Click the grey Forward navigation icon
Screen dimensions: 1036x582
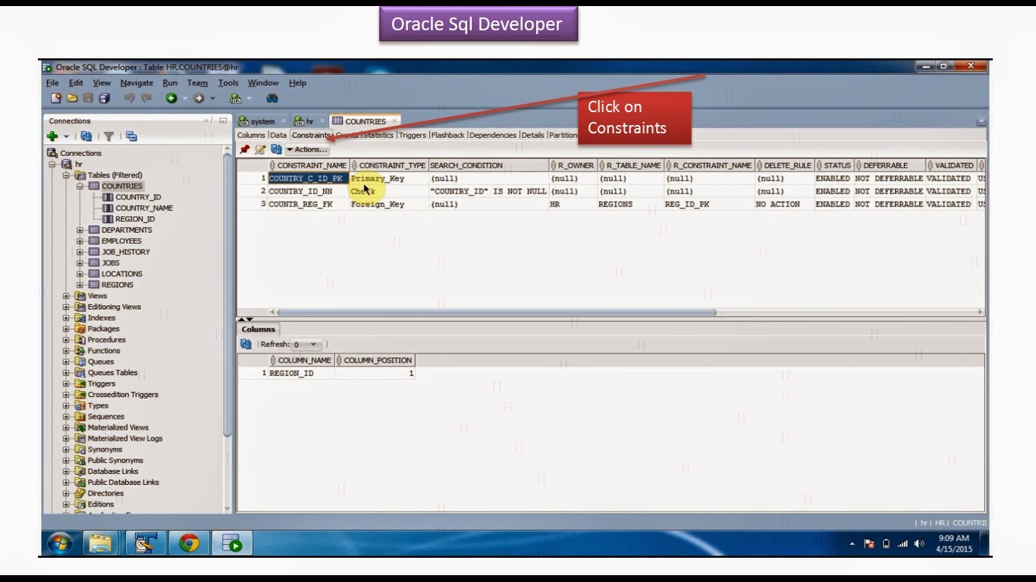pyautogui.click(x=199, y=98)
